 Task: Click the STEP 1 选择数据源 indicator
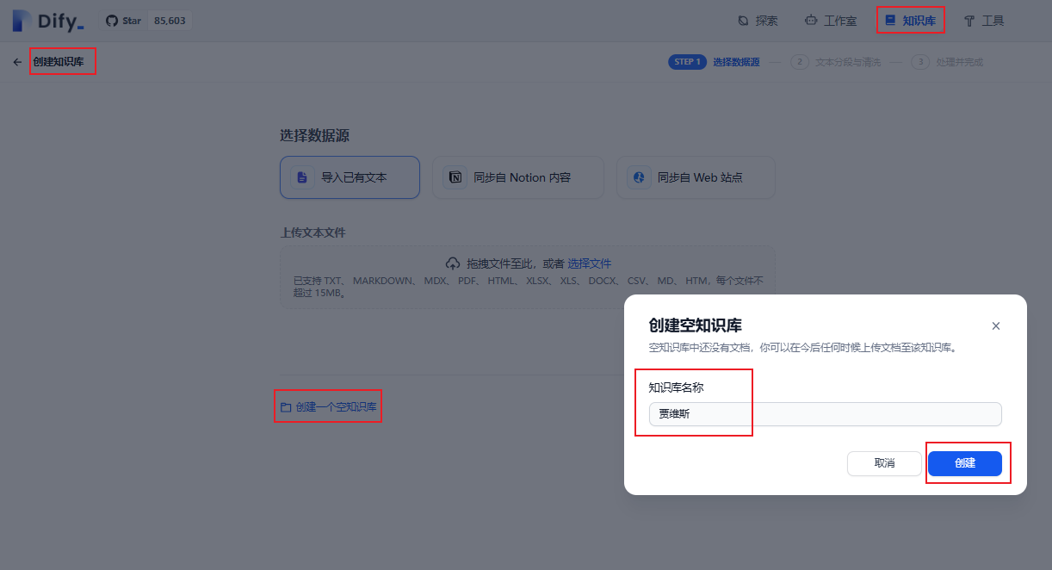point(714,62)
